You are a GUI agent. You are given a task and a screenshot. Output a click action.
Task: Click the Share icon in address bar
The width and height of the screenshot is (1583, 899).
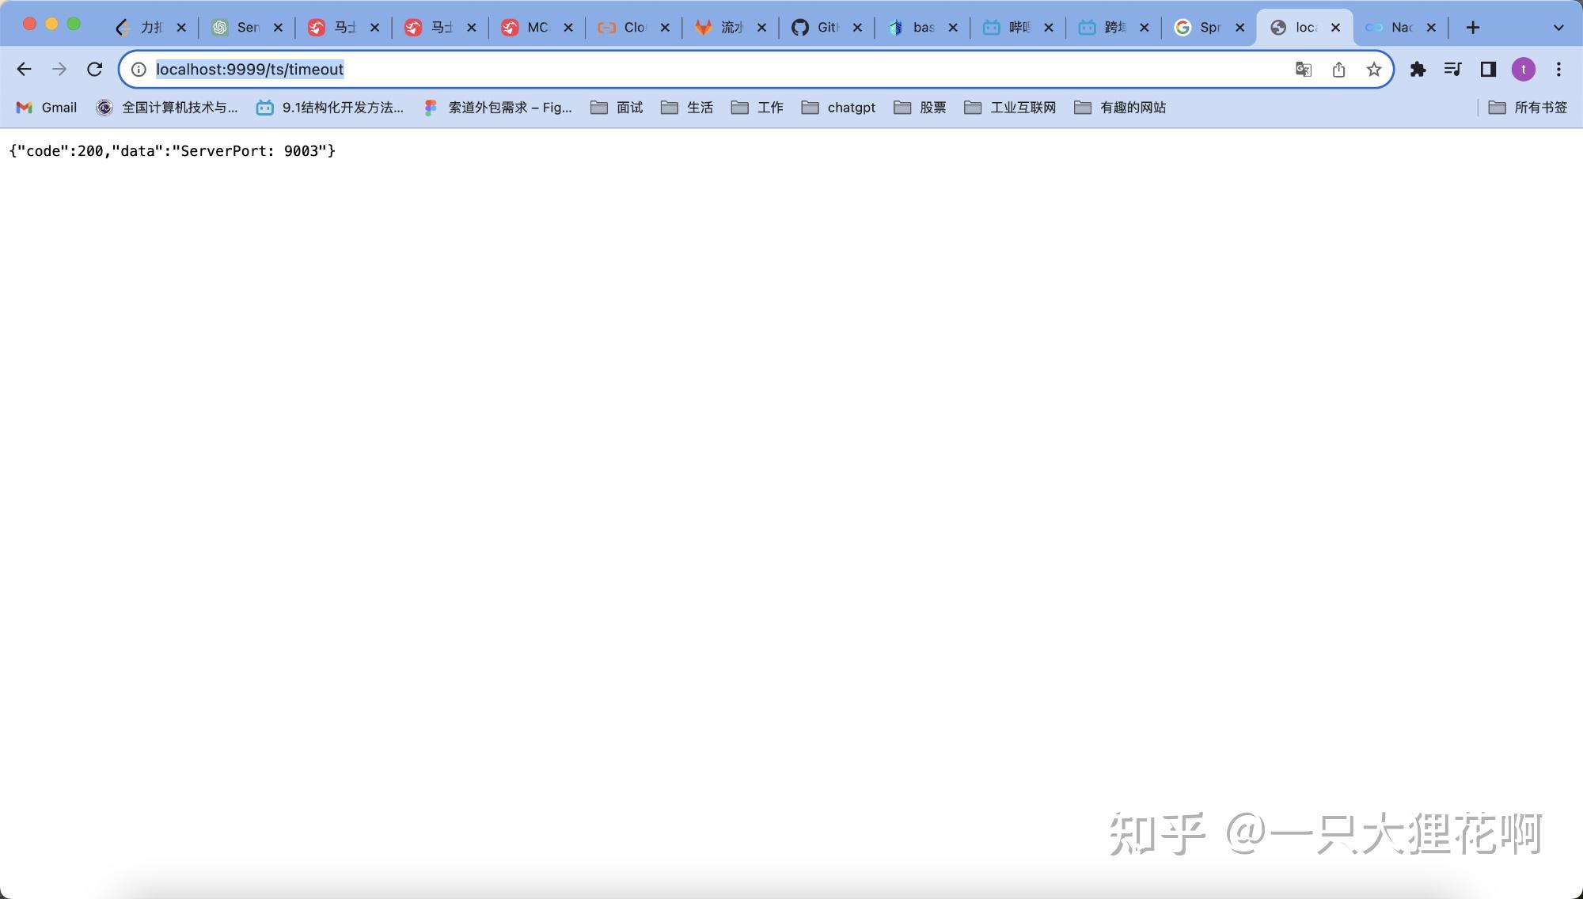coord(1338,70)
